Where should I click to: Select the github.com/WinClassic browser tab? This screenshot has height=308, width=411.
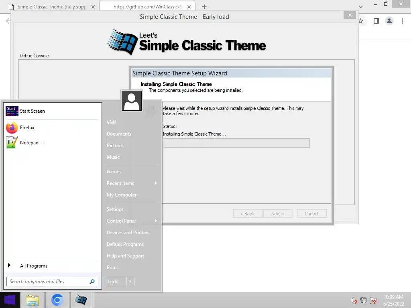[x=148, y=7]
